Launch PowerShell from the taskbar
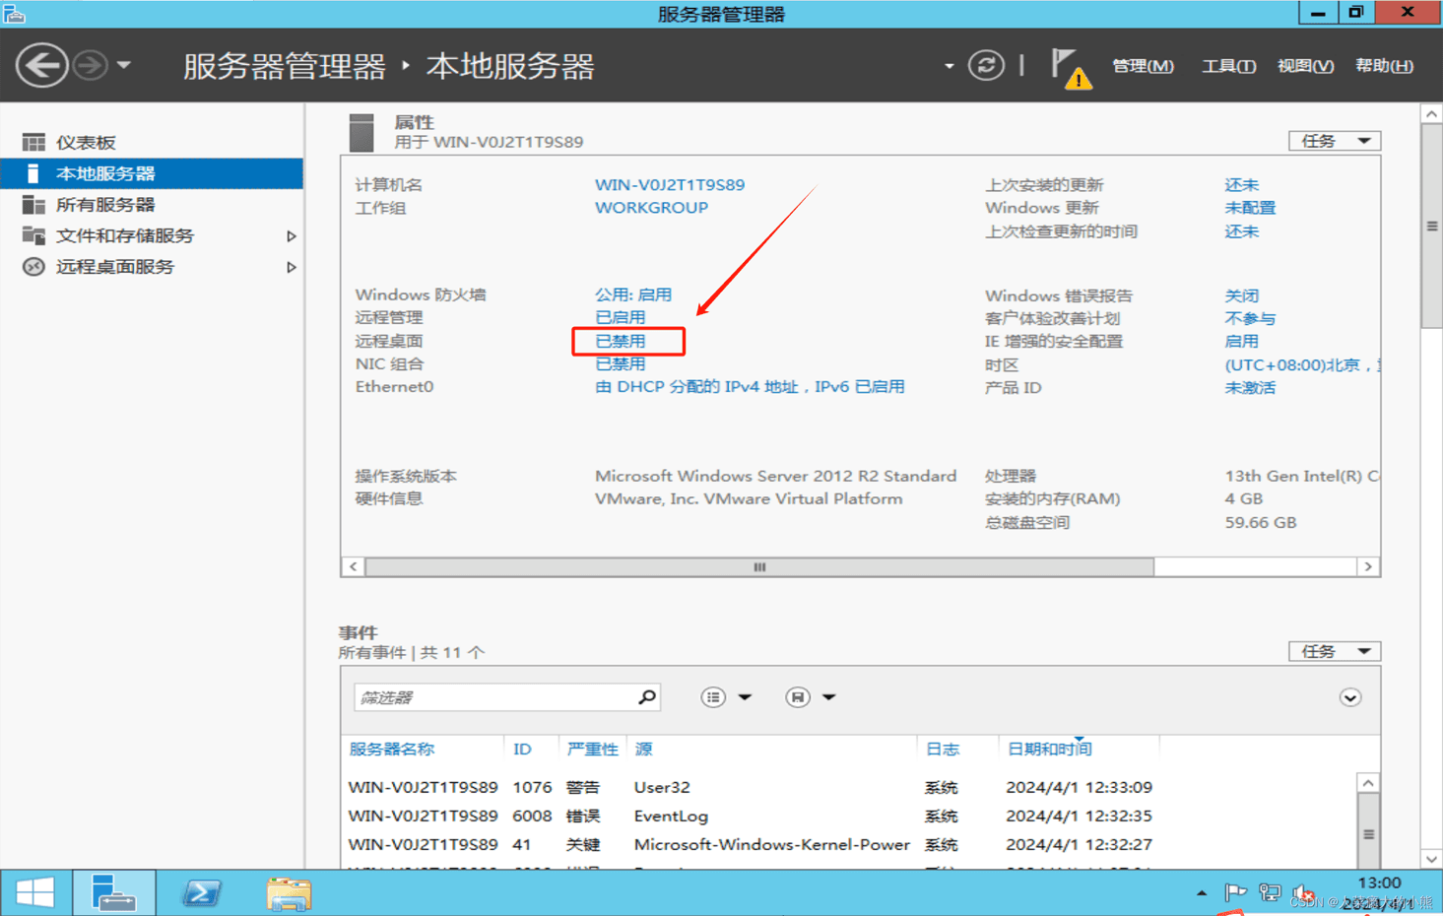Screen dimensions: 1443x916 coord(202,892)
